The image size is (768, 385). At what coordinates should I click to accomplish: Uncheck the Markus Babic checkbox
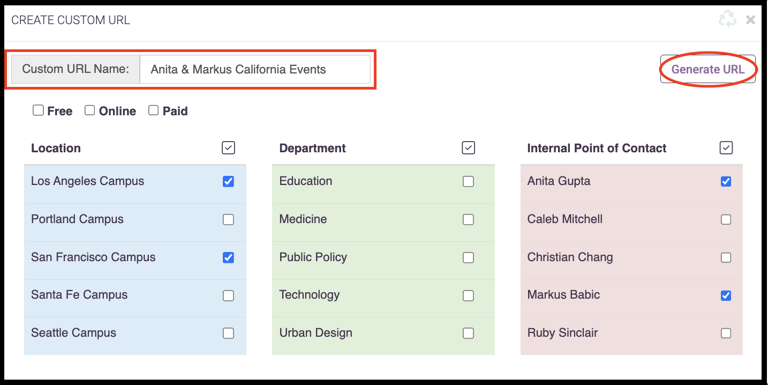tap(726, 295)
